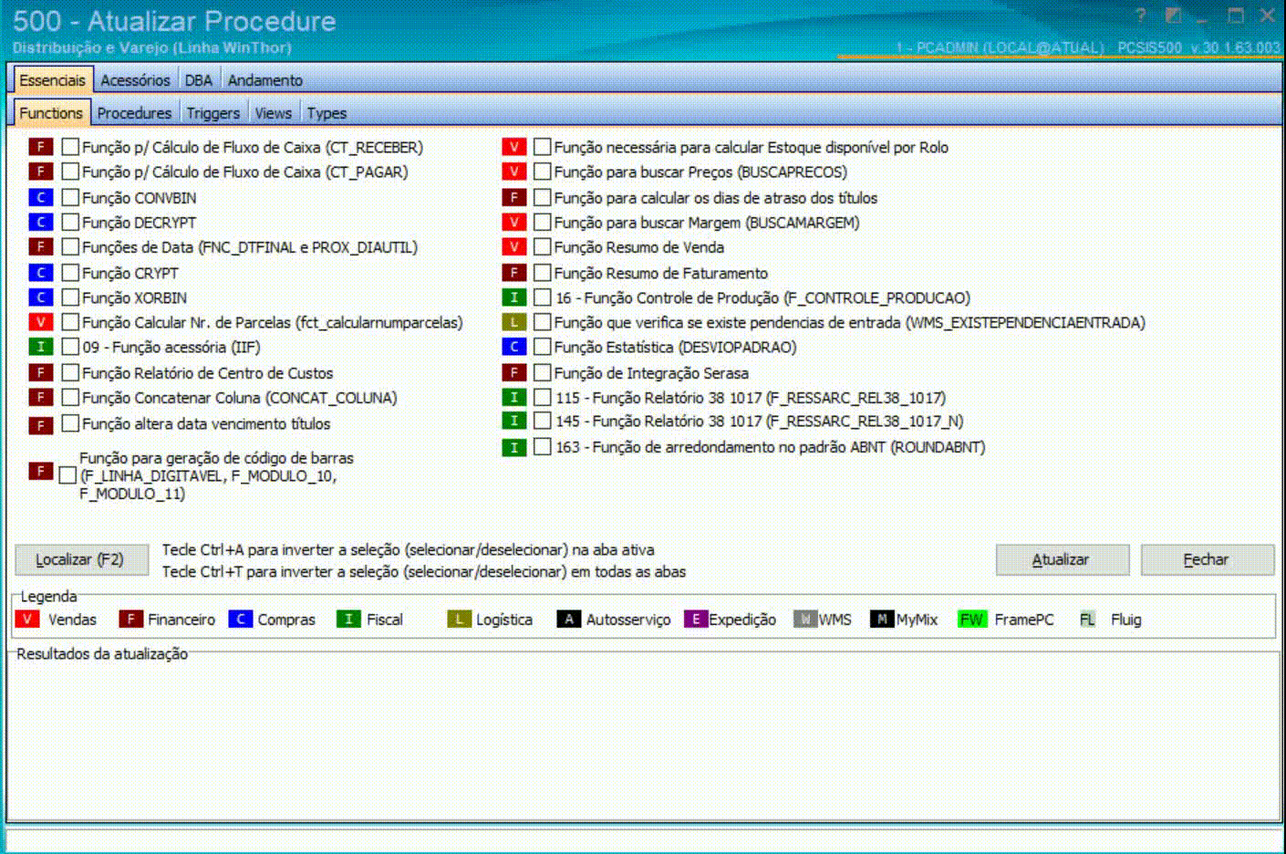Click the green FramePC legend swatch
This screenshot has height=854, width=1286.
[x=972, y=620]
